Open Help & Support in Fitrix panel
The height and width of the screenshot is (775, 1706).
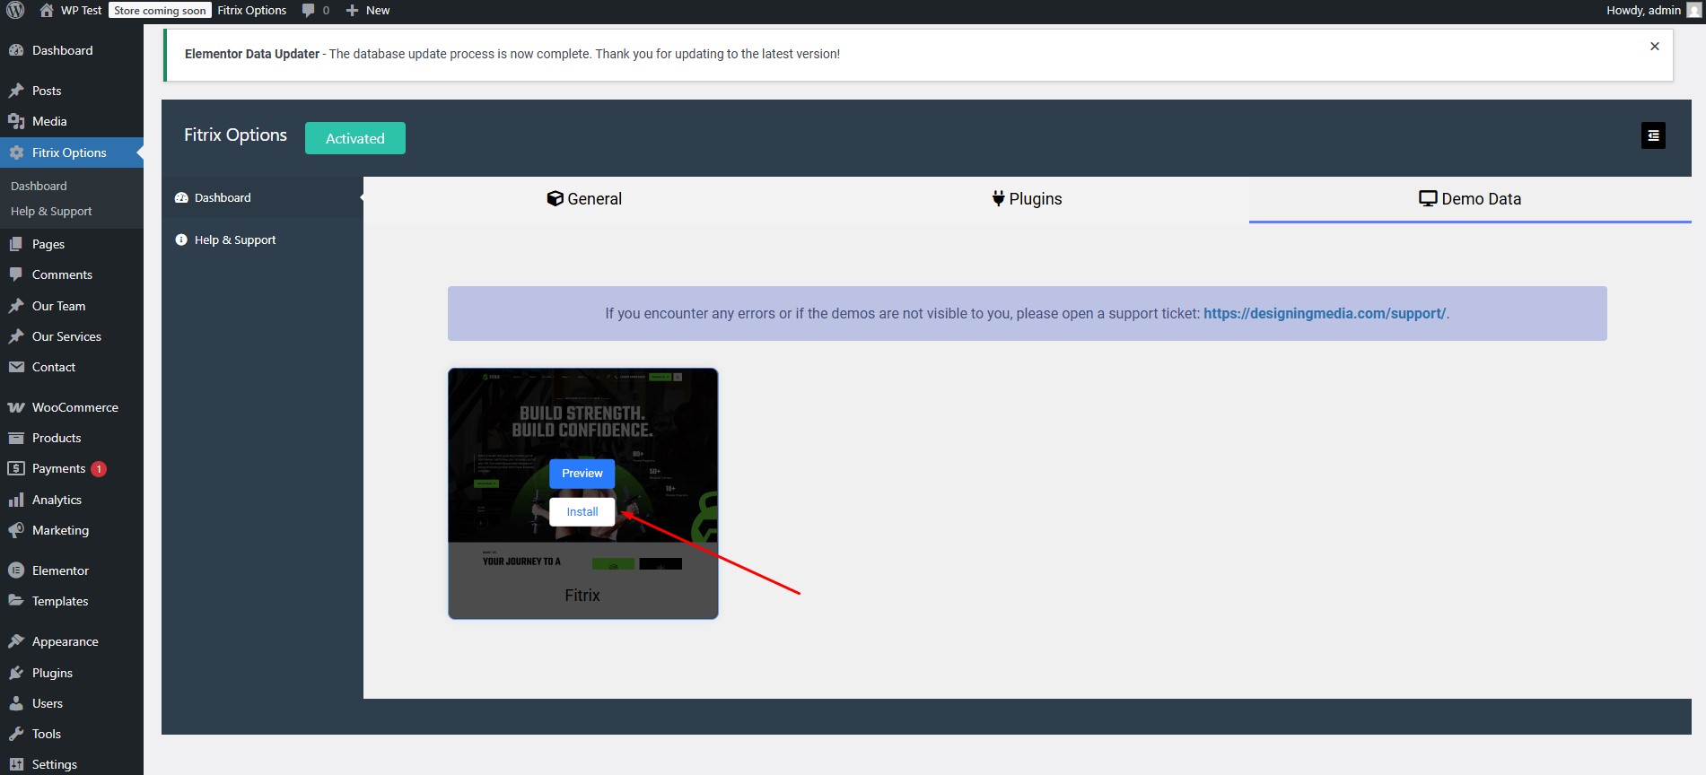234,240
